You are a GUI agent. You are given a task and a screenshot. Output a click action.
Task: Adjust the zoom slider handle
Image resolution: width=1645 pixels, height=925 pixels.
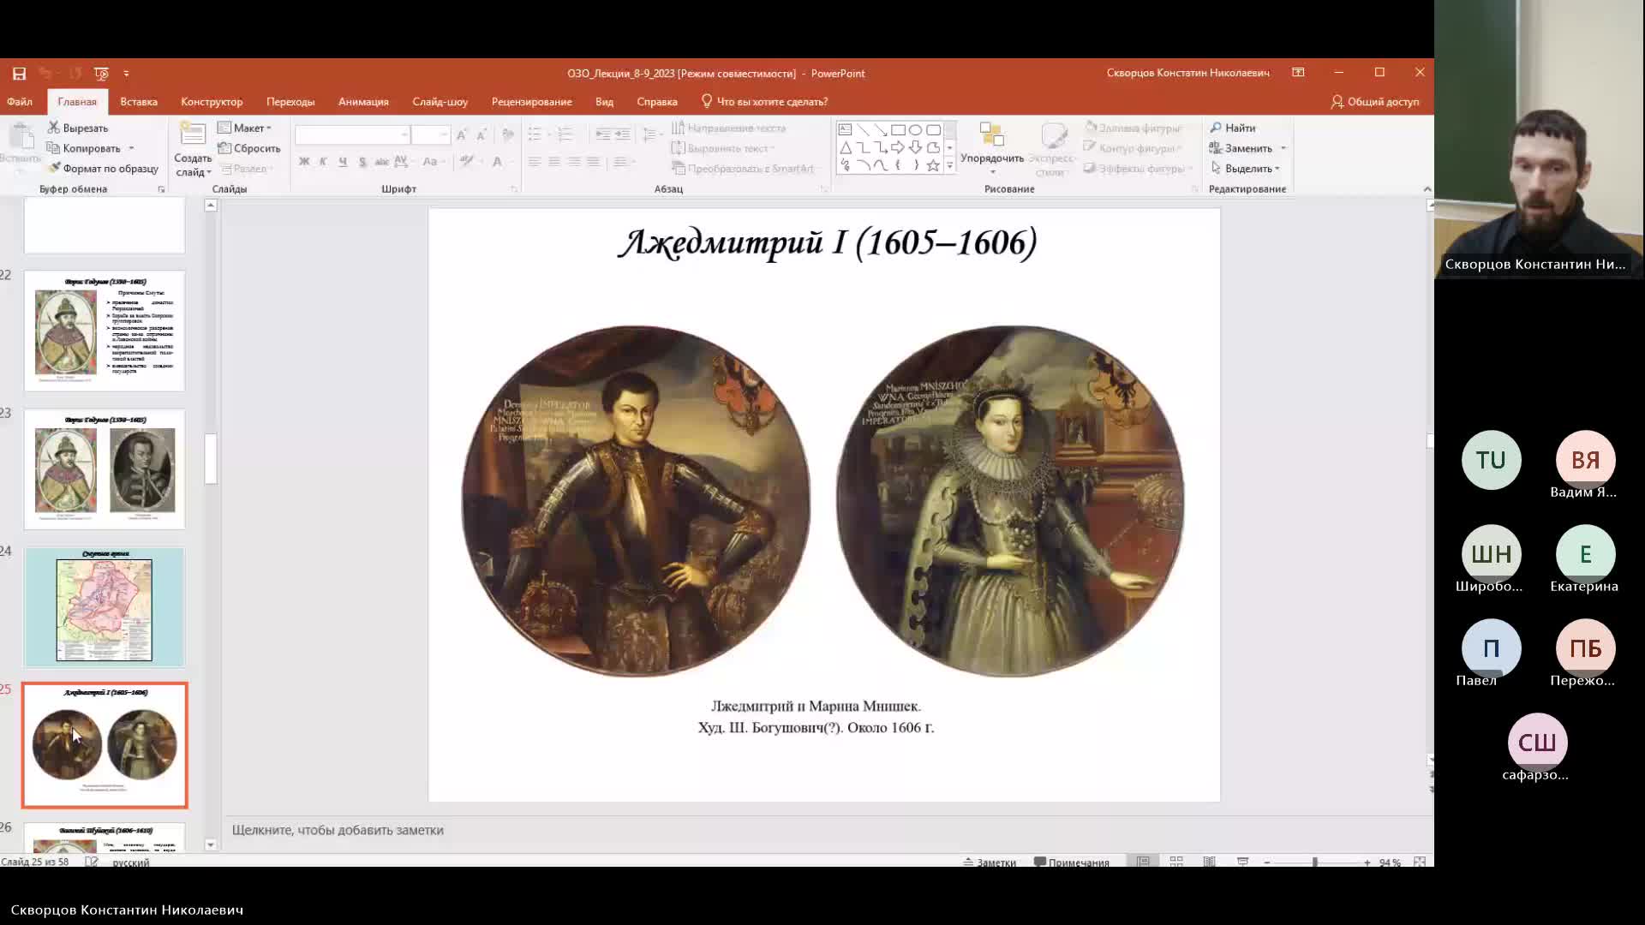1314,862
